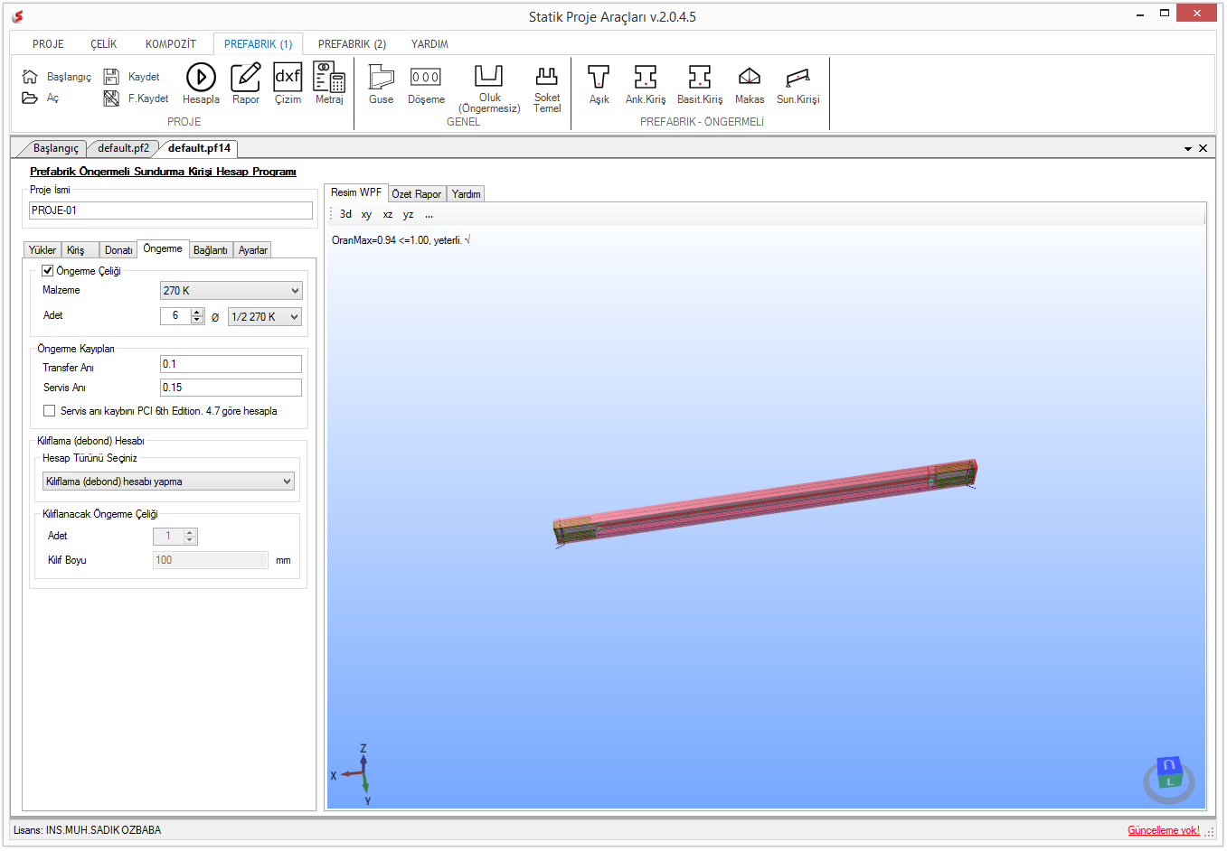1227x851 pixels.
Task: Click the application logo icon in the title bar
Action: point(17,16)
